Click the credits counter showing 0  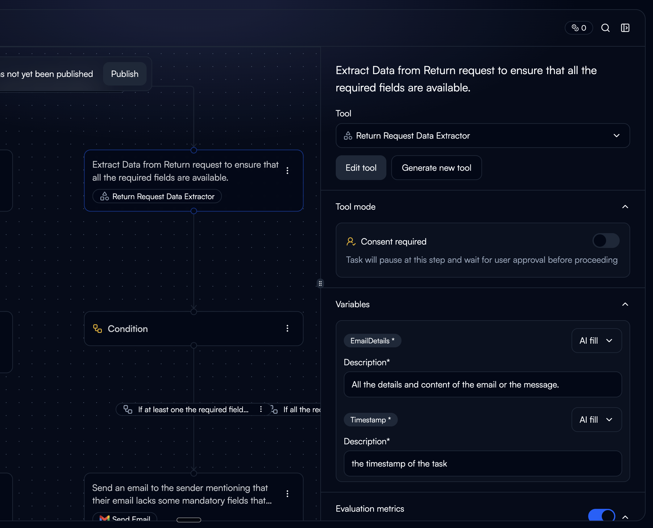[x=579, y=28]
